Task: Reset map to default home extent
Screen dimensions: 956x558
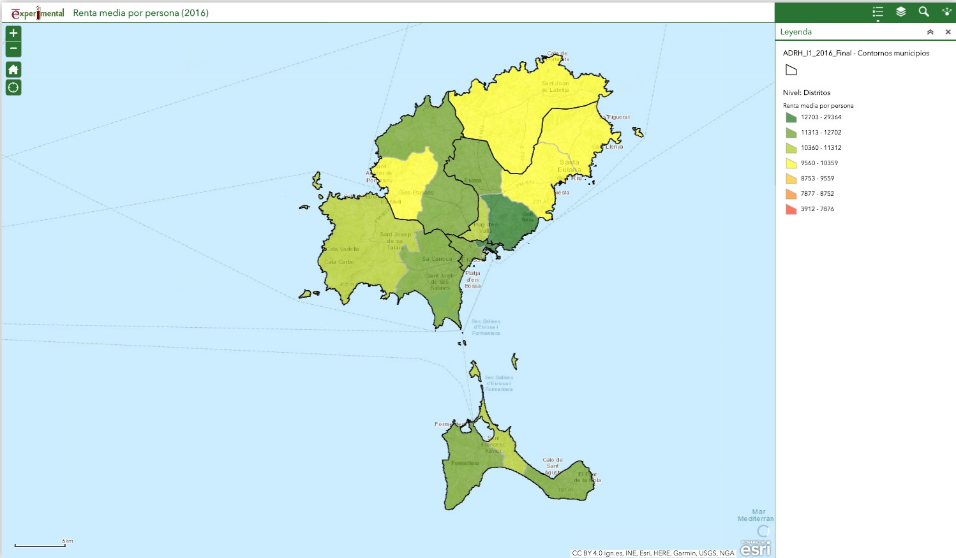Action: (13, 70)
